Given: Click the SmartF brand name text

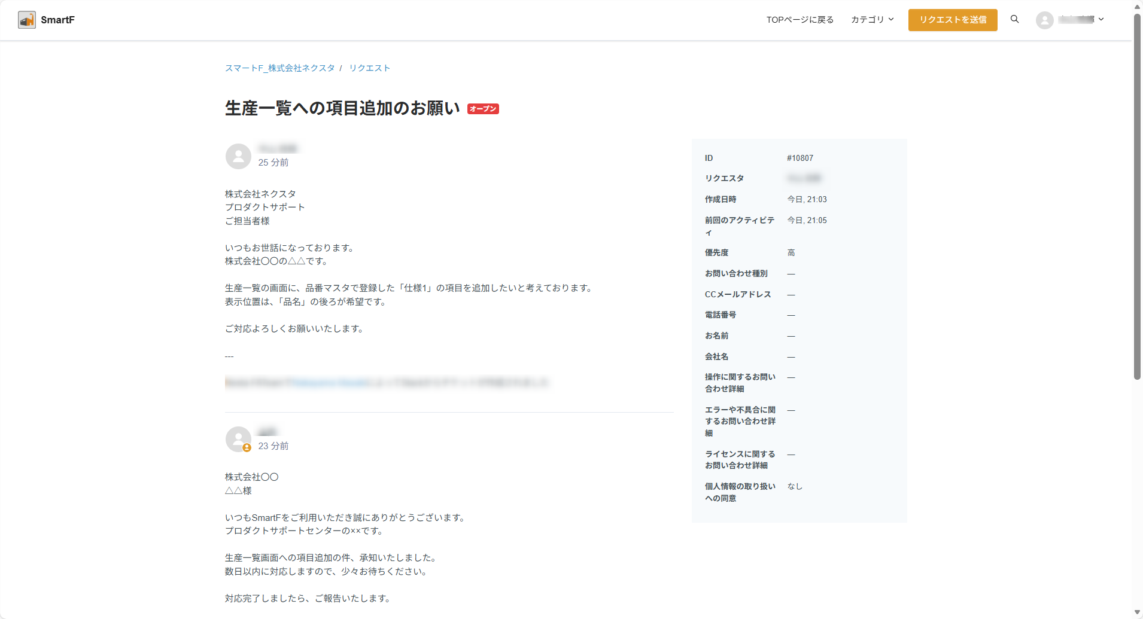Looking at the screenshot, I should 57,20.
